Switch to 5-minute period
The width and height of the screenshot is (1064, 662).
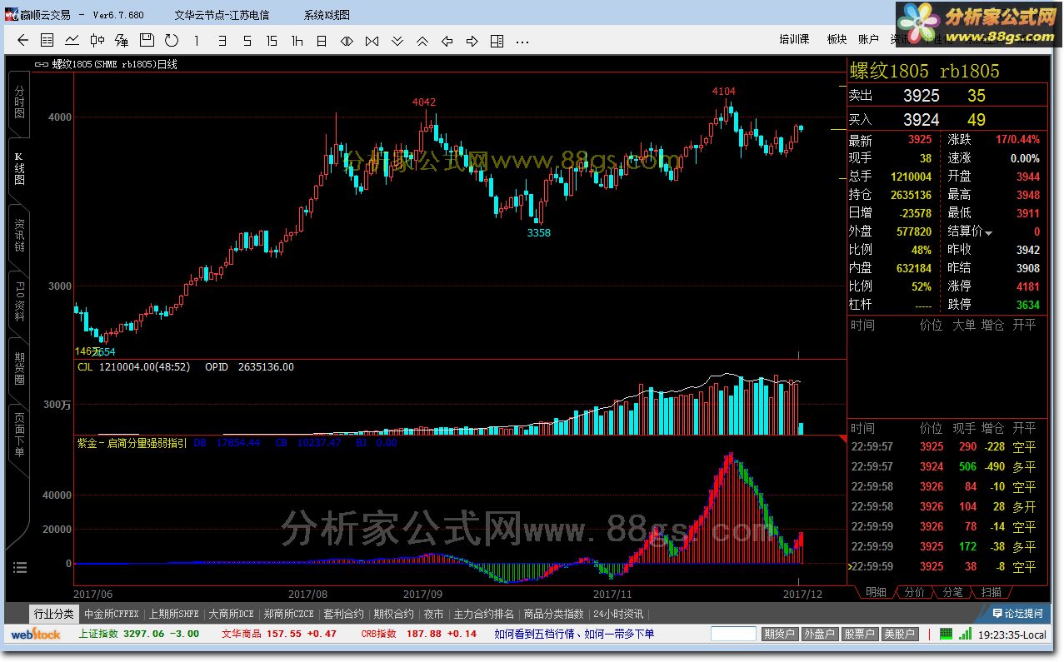point(247,40)
